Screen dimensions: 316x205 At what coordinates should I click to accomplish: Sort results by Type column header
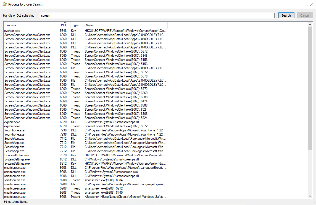point(77,25)
